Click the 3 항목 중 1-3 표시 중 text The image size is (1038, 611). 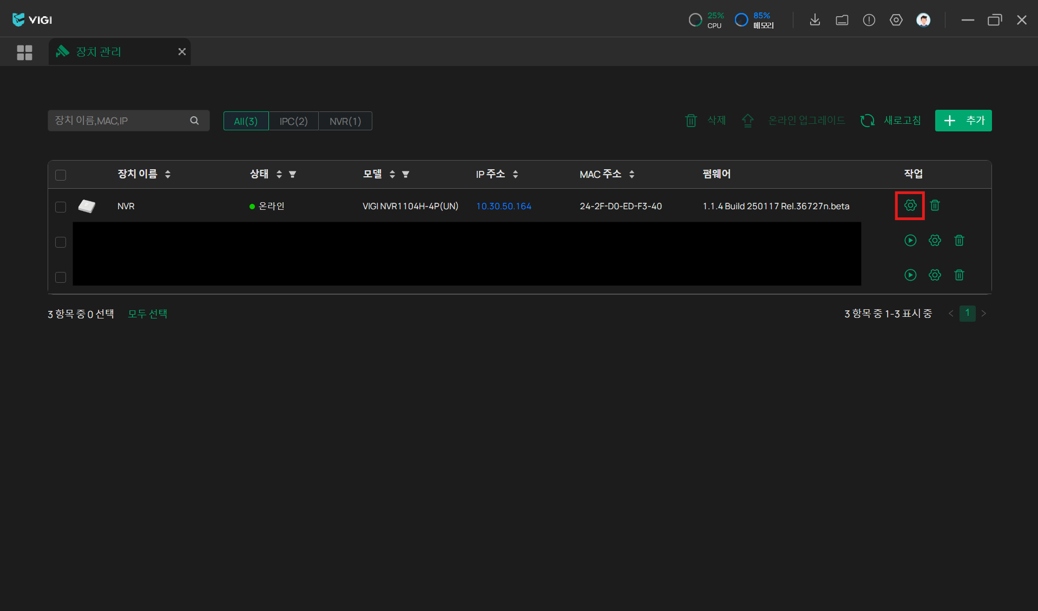coord(888,314)
